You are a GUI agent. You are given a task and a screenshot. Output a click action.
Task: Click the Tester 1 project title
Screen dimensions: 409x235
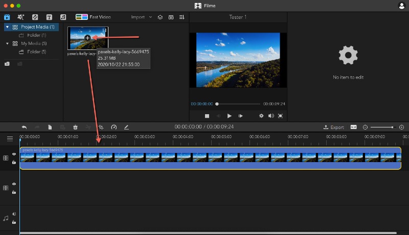point(238,17)
